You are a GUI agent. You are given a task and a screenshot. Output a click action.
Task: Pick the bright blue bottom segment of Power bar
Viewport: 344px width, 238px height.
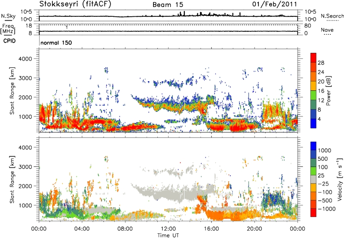(x=313, y=123)
